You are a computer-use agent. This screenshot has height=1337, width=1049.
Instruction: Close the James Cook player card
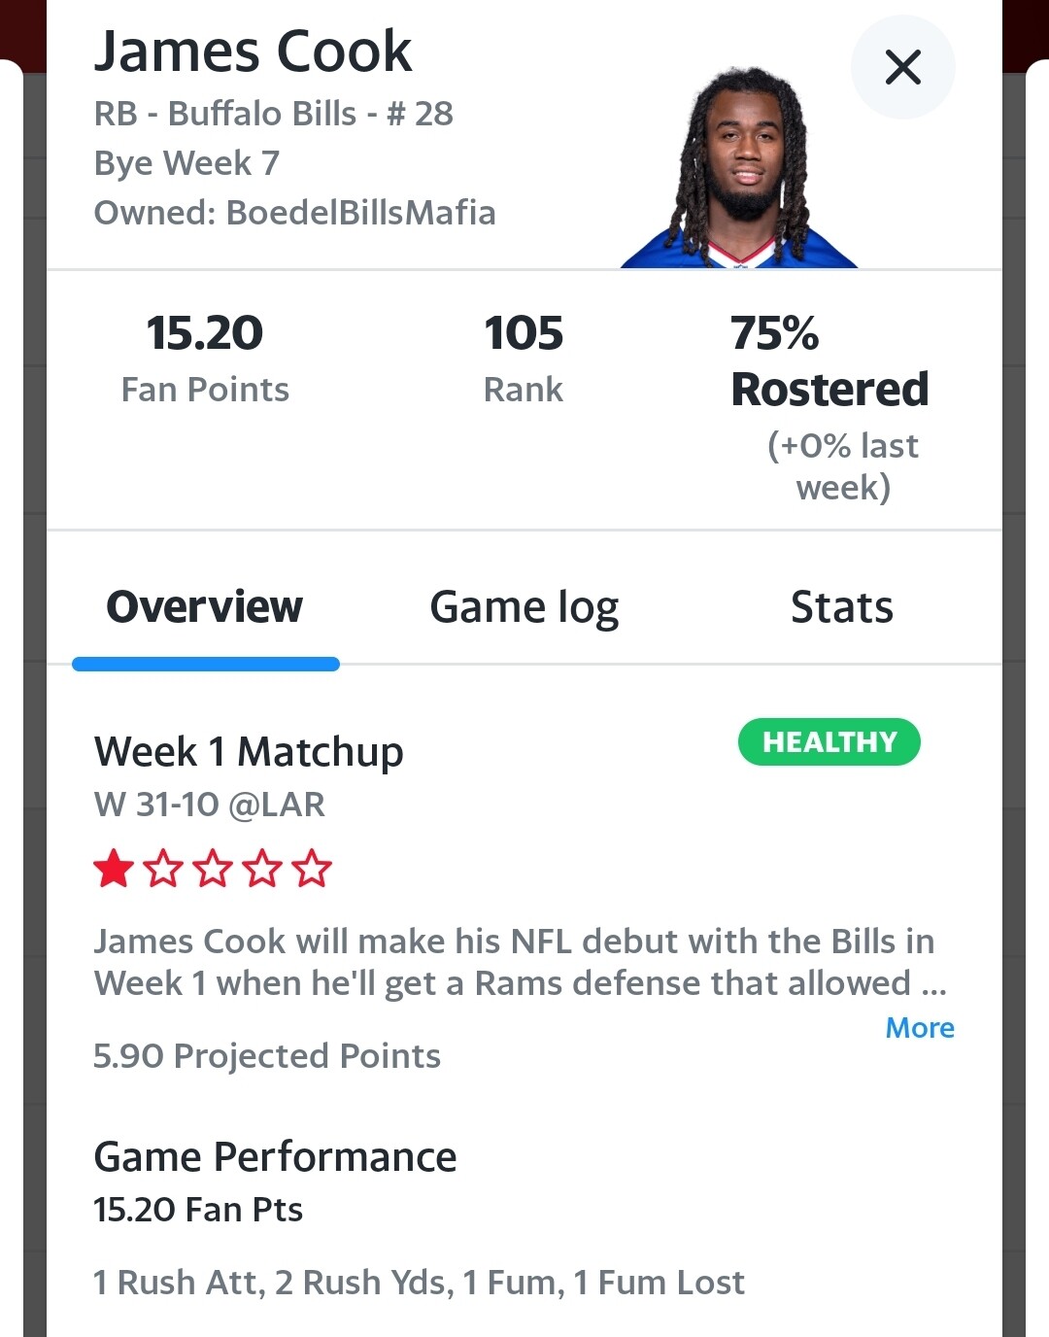tap(902, 67)
